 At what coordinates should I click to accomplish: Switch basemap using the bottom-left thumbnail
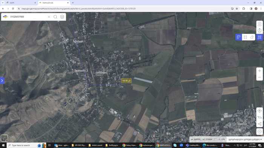click(x=5, y=138)
